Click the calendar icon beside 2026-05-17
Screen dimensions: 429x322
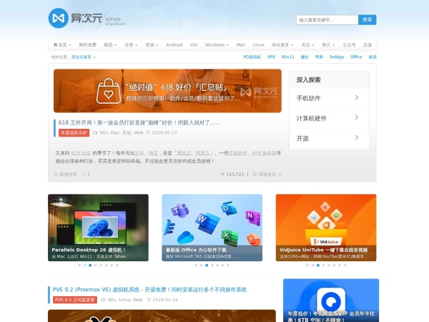[148, 133]
